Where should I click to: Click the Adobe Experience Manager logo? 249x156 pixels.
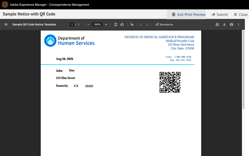(5, 5)
